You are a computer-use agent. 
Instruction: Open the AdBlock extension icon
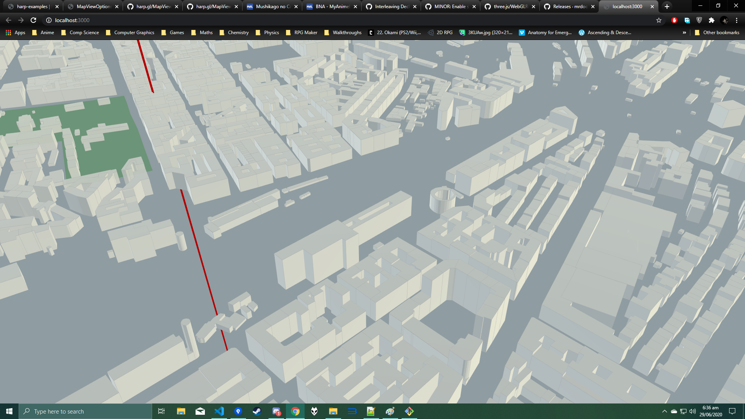click(674, 20)
